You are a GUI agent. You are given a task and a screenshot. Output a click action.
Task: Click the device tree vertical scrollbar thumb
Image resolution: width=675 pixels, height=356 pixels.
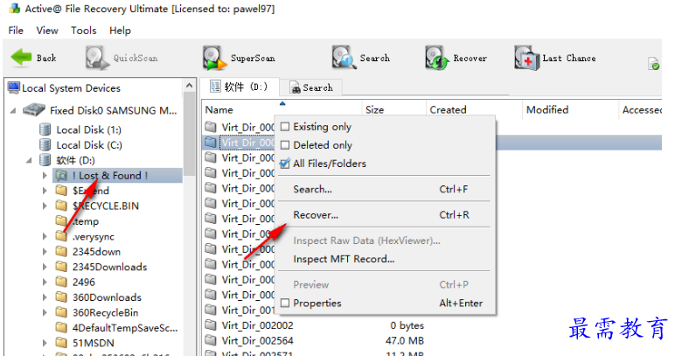(x=190, y=134)
